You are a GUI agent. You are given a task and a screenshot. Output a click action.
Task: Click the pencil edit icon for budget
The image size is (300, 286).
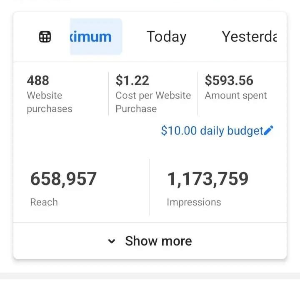[x=269, y=131]
